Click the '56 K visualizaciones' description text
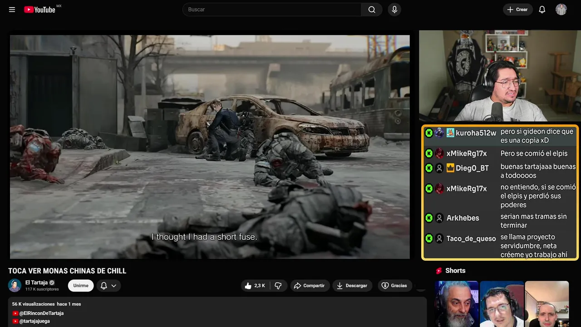The height and width of the screenshot is (327, 581). 34,304
